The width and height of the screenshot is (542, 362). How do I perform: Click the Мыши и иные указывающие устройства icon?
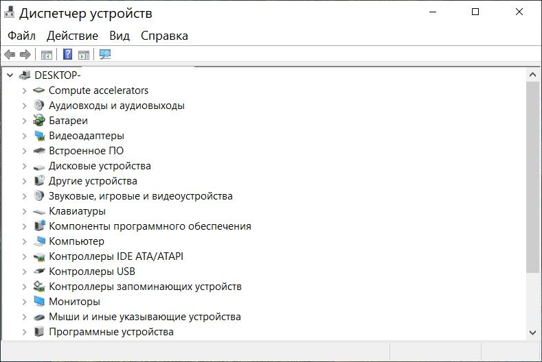click(39, 317)
